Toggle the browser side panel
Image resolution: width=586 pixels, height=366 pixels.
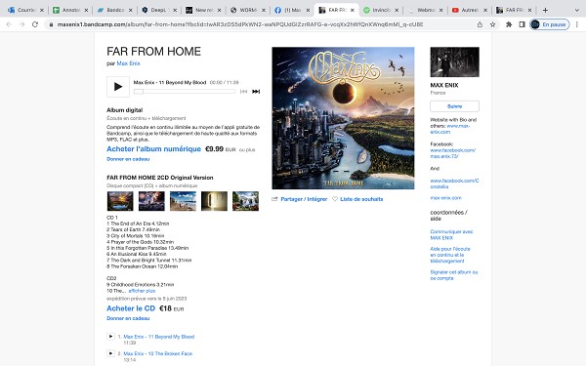[522, 24]
